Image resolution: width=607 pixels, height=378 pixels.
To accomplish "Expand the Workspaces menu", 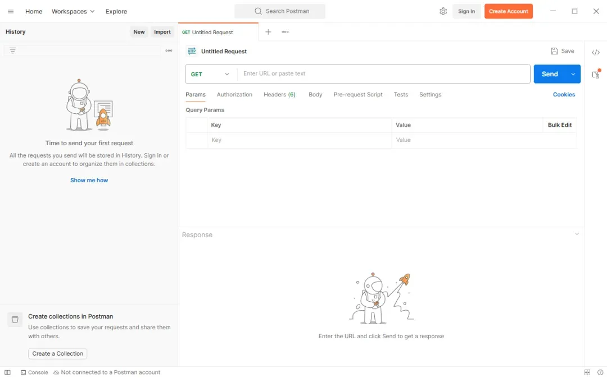I will coord(73,11).
